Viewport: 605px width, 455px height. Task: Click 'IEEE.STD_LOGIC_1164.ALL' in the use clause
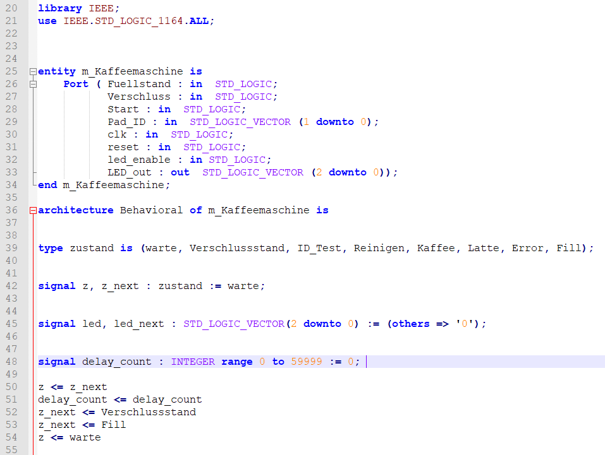136,21
